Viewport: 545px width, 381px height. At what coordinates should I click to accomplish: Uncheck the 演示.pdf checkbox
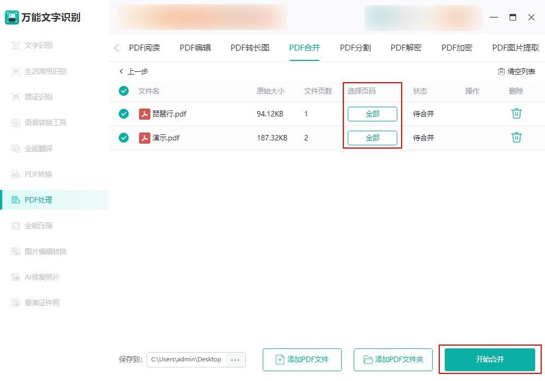pos(124,138)
